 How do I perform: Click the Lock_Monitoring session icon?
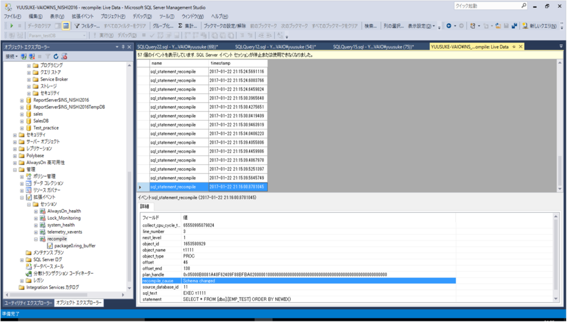point(43,218)
